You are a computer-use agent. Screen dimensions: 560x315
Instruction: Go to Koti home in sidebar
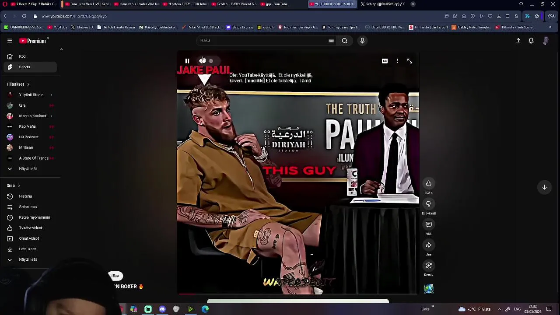[30, 56]
